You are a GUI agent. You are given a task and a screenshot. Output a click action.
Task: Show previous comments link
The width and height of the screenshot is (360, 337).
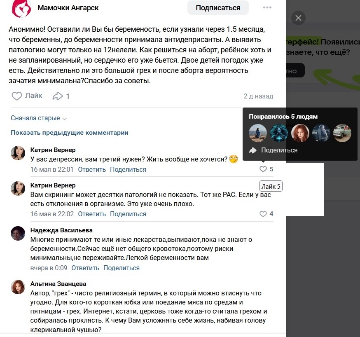tap(70, 133)
